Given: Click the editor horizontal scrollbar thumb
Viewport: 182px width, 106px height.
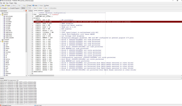Looking at the screenshot, I should [42, 75].
